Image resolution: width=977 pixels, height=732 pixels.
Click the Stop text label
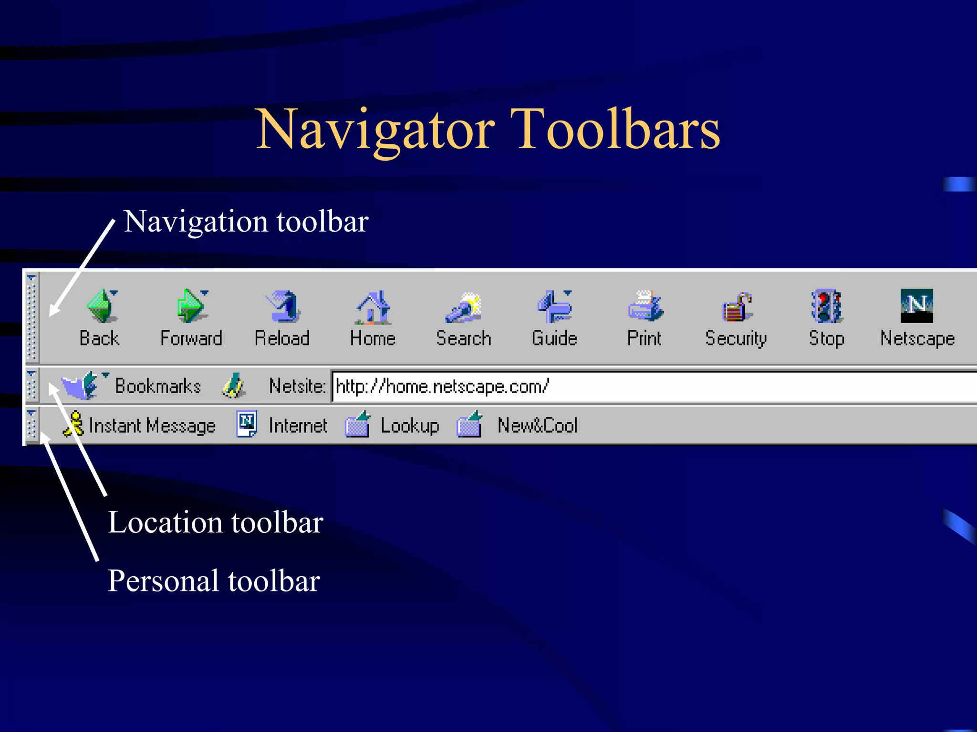click(x=827, y=339)
